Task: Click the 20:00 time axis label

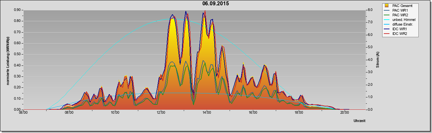Action: click(345, 112)
